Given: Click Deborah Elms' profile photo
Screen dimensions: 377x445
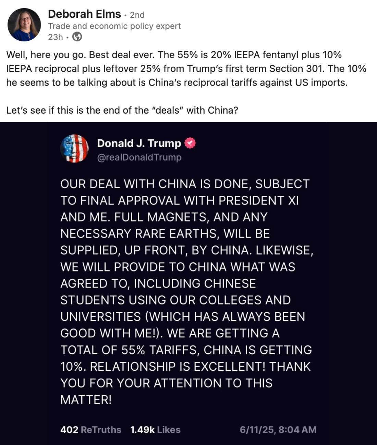Looking at the screenshot, I should coord(24,25).
